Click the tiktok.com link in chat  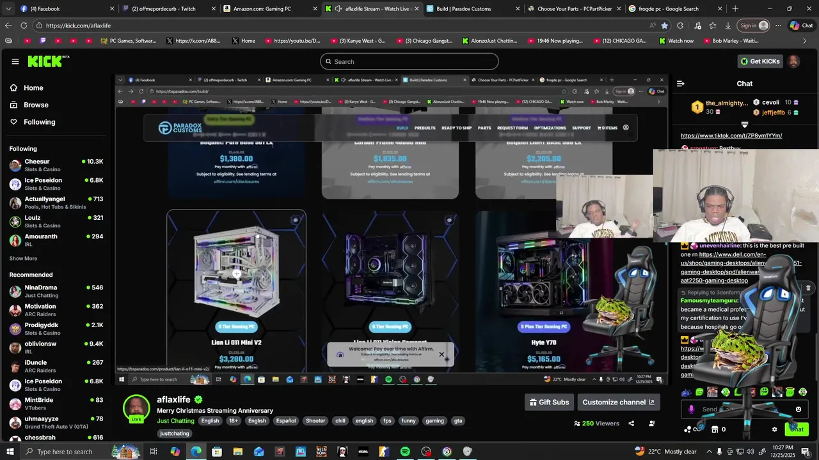[x=731, y=135]
